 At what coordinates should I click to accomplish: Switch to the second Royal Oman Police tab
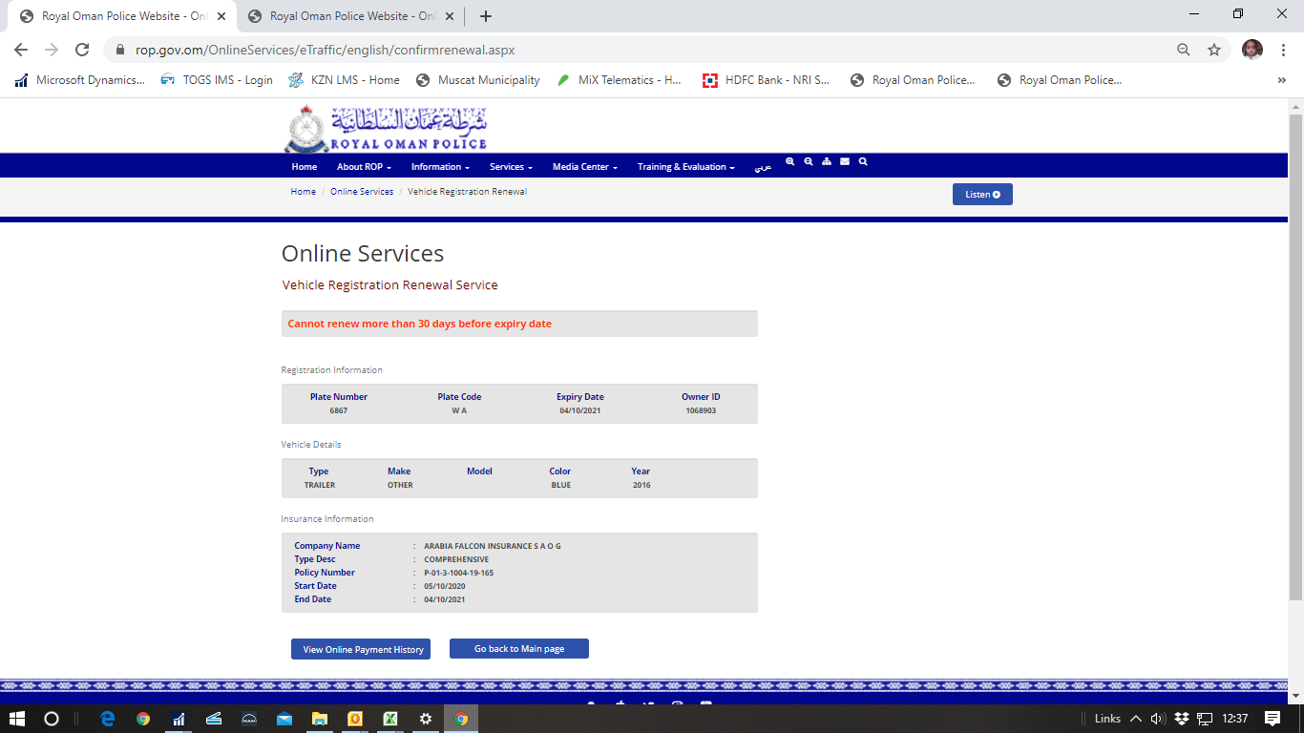coord(348,16)
